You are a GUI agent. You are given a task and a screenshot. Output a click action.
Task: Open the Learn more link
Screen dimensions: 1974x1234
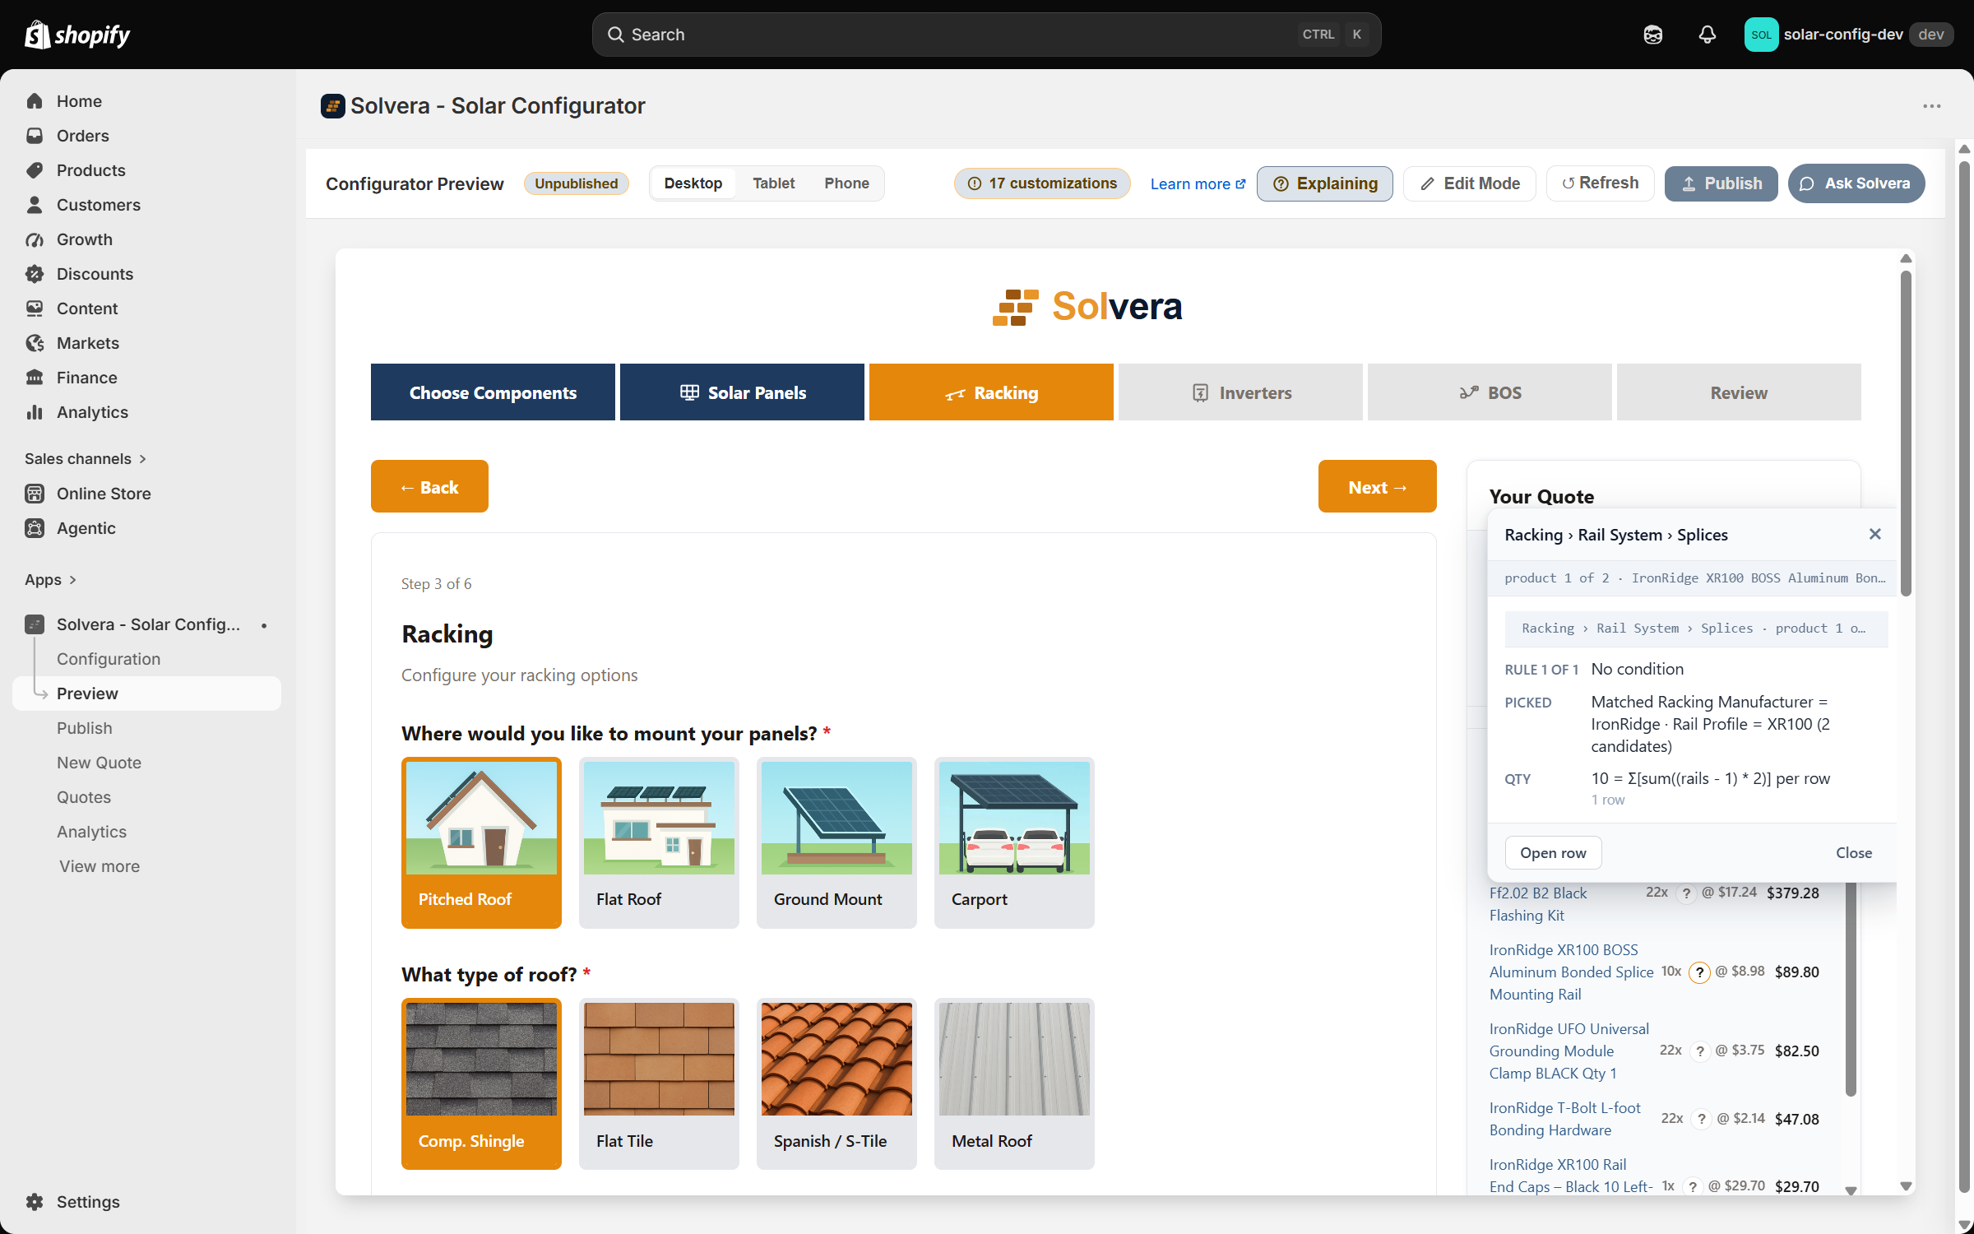point(1198,184)
